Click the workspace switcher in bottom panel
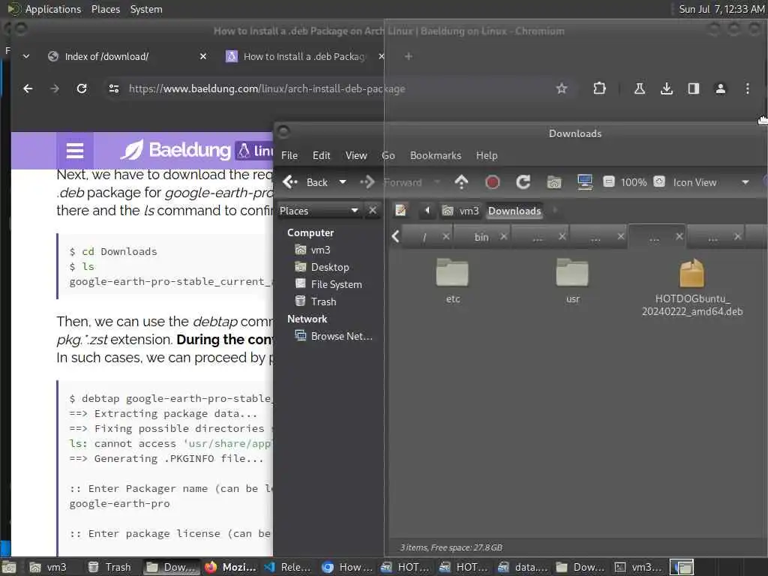Image resolution: width=768 pixels, height=576 pixels. [682, 567]
